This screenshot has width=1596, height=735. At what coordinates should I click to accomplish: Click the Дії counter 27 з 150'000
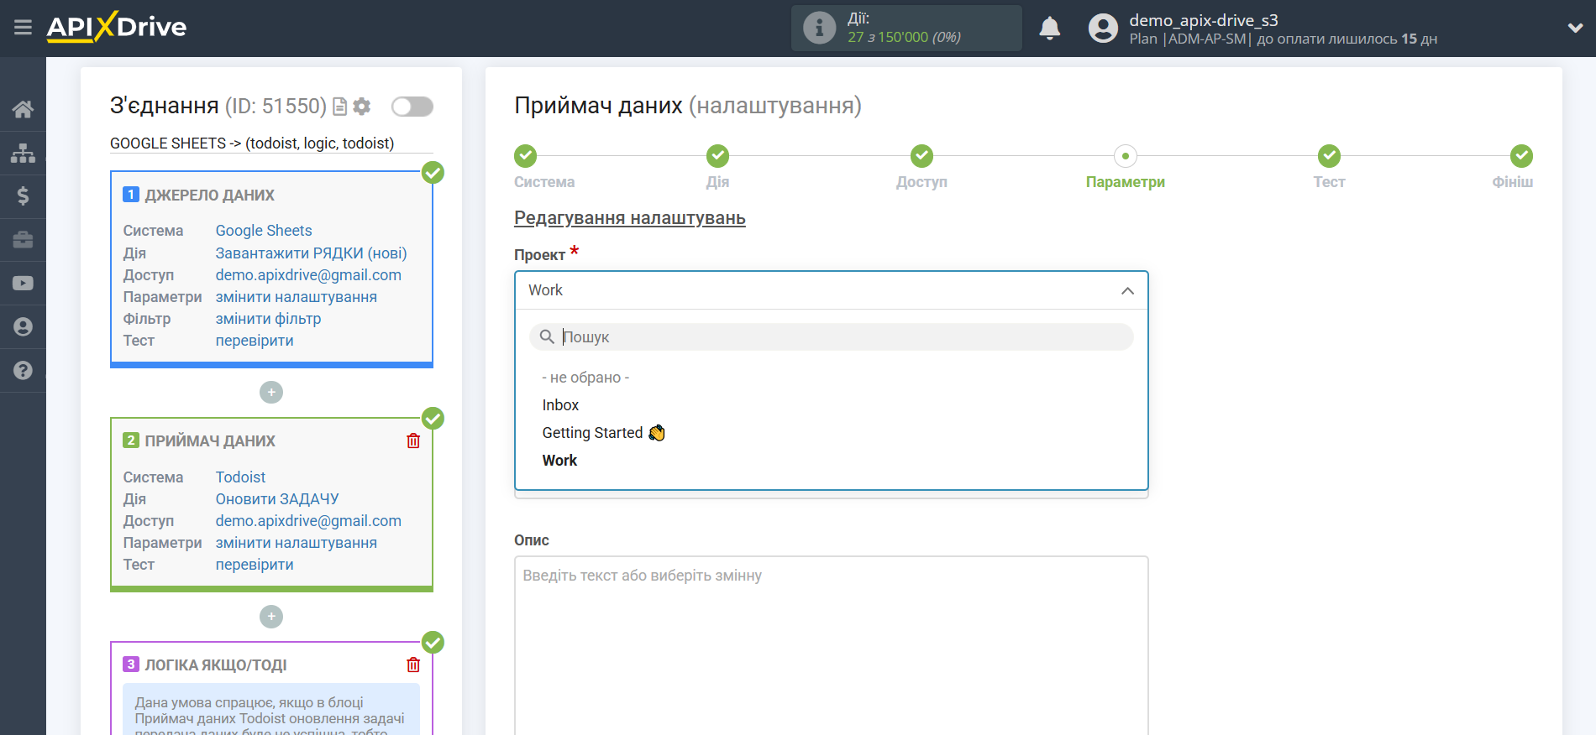point(904,37)
